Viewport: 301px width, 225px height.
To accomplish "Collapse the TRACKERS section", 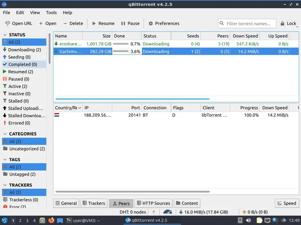I will [x=5, y=185].
